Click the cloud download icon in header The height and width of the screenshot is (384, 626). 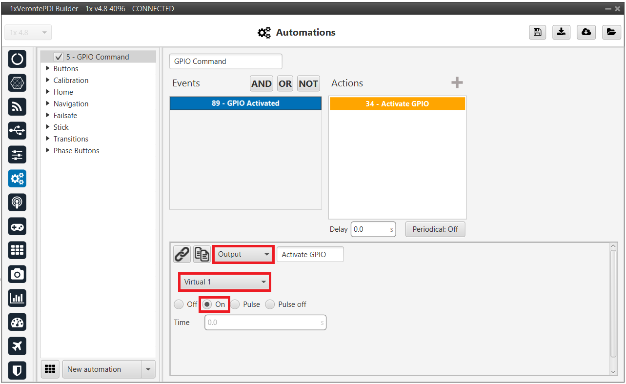point(586,32)
